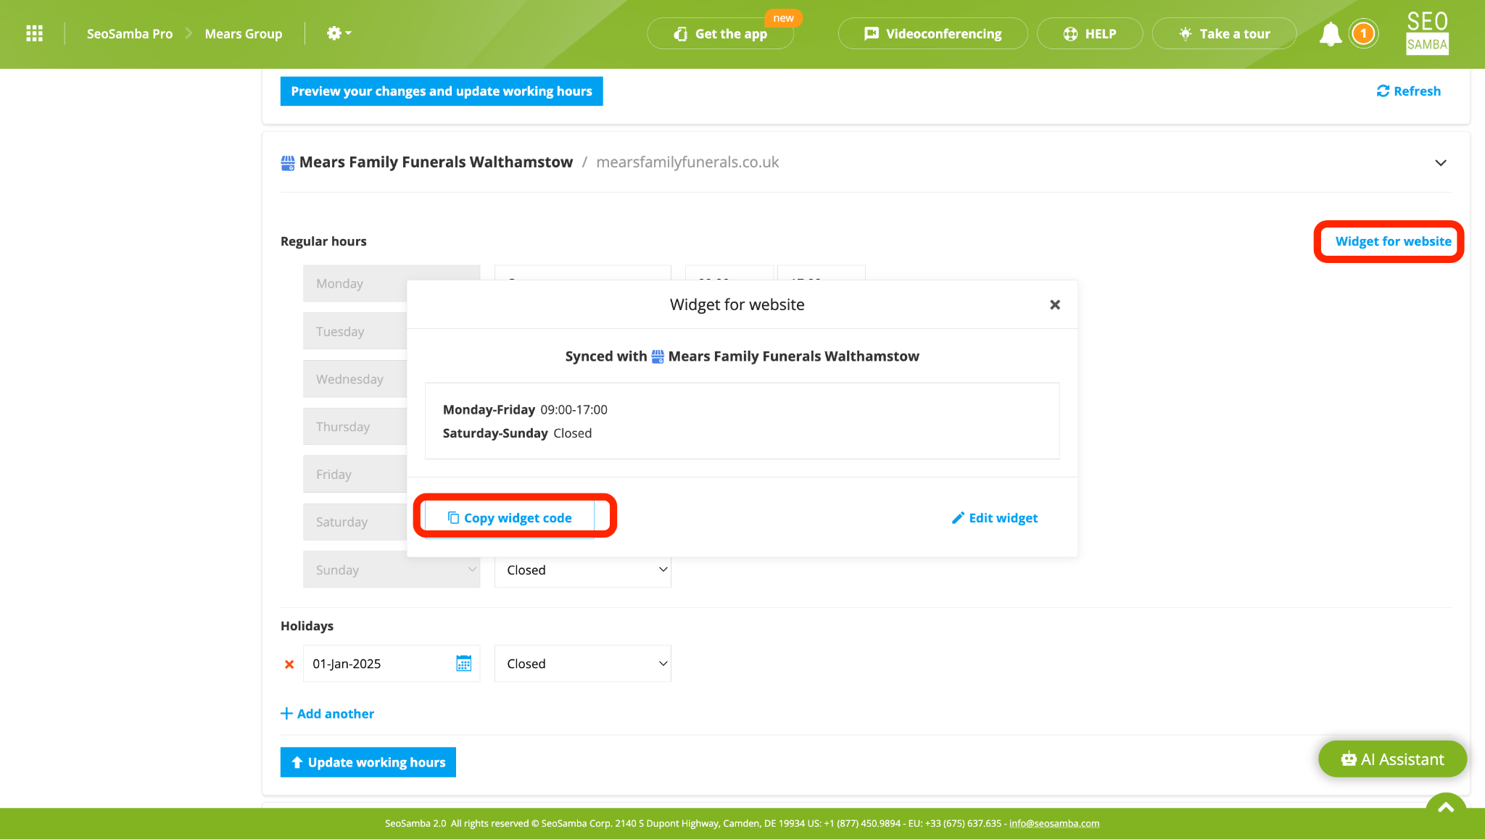Screen dimensions: 1485x839
Task: Click Copy widget code button
Action: click(510, 518)
